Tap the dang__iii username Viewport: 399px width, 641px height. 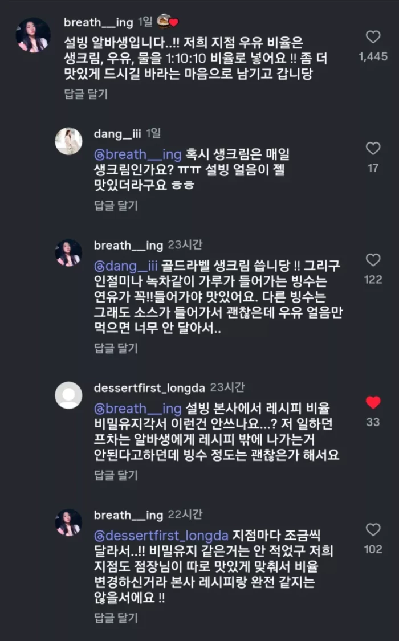117,134
